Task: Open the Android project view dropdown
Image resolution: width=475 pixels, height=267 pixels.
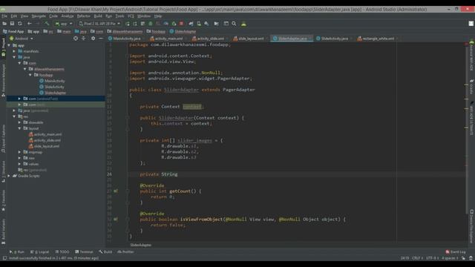Action: (x=22, y=39)
